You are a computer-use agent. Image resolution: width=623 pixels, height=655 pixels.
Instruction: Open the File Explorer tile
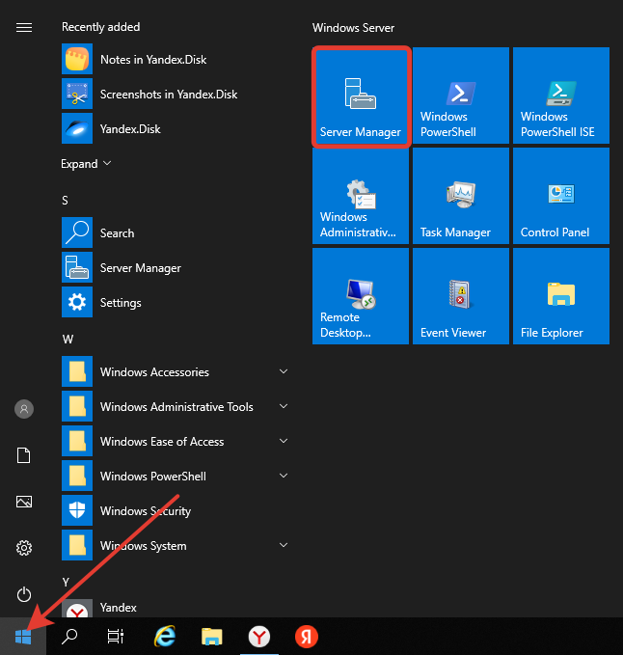tap(560, 296)
